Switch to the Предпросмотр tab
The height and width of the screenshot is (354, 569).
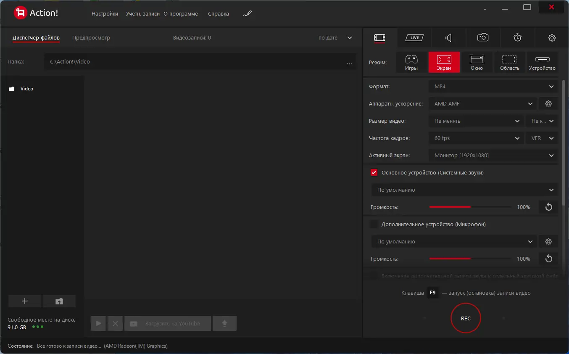pyautogui.click(x=91, y=38)
